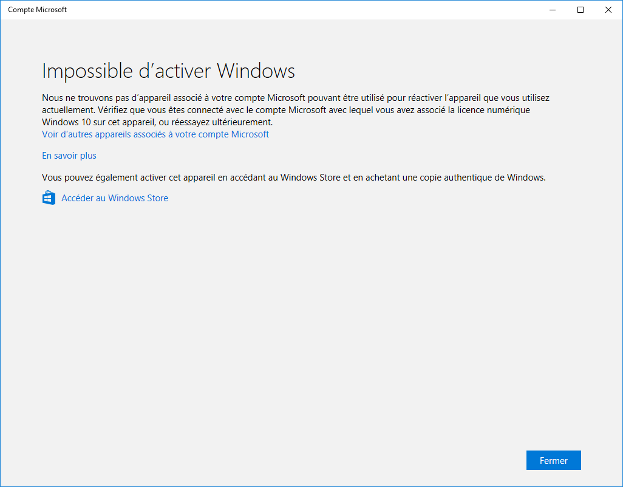Minimize the Compte Microsoft window
This screenshot has width=623, height=487.
pyautogui.click(x=553, y=10)
